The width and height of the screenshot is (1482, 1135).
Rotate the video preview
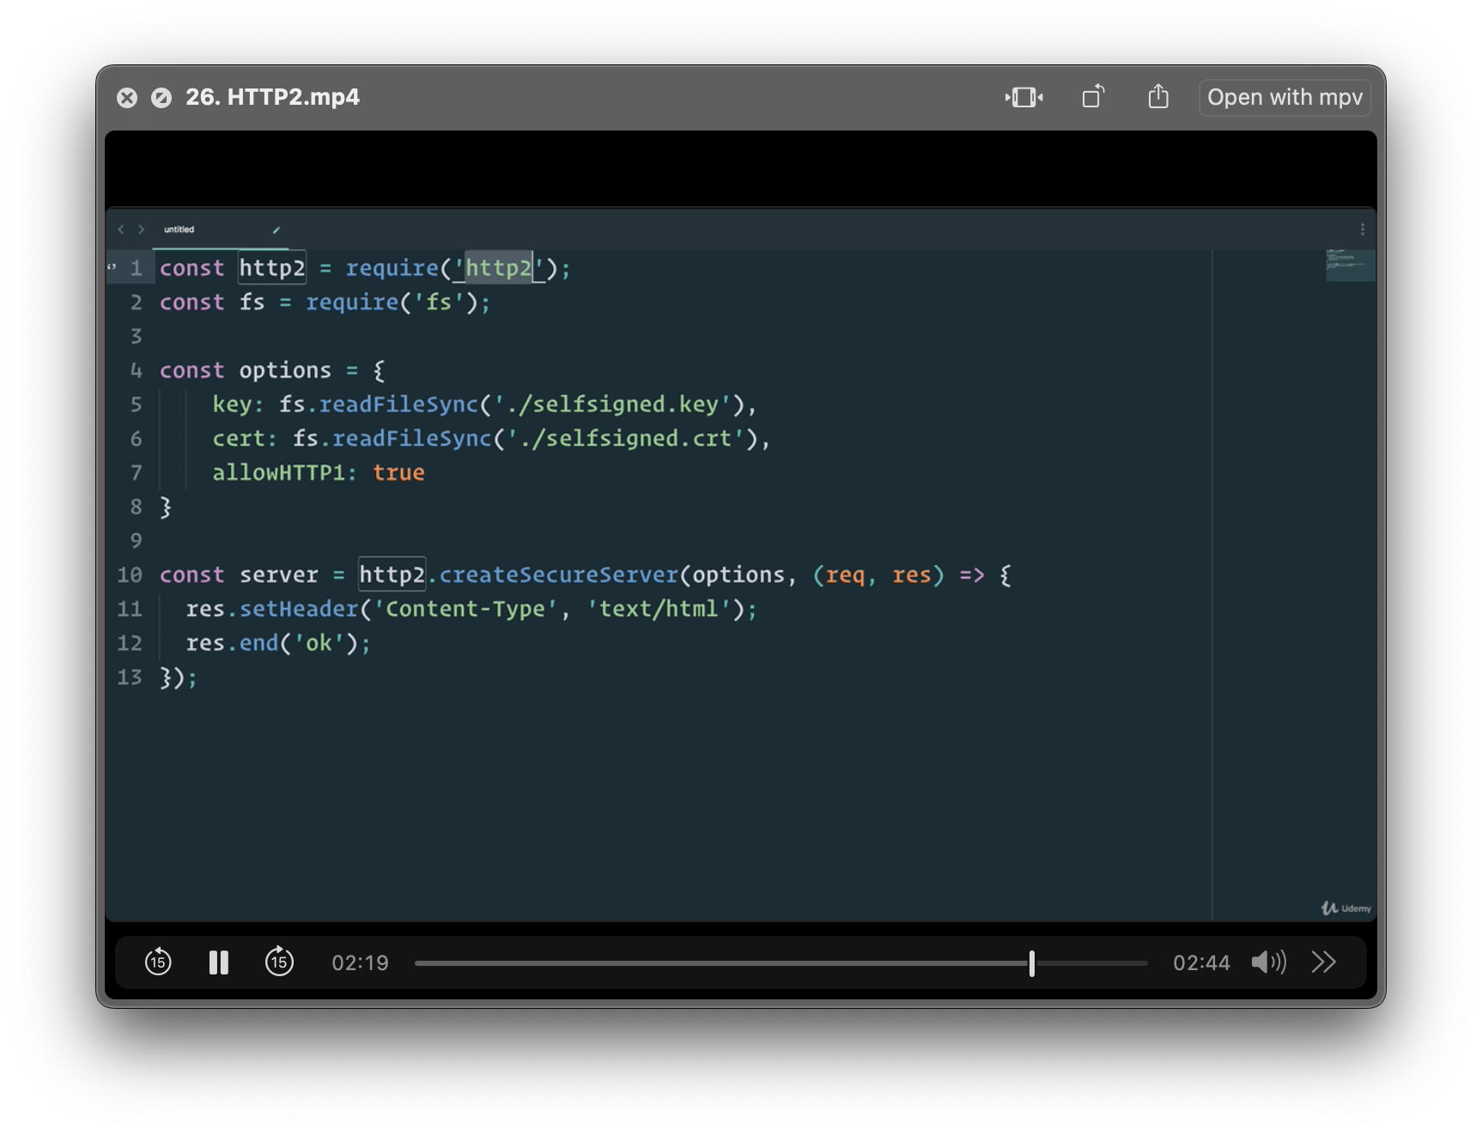pyautogui.click(x=1093, y=97)
